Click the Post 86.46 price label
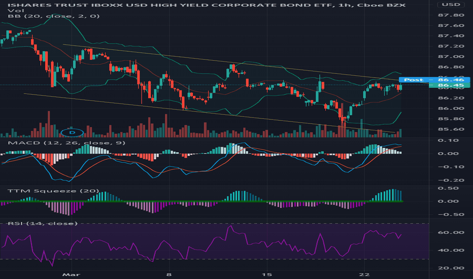 point(434,80)
